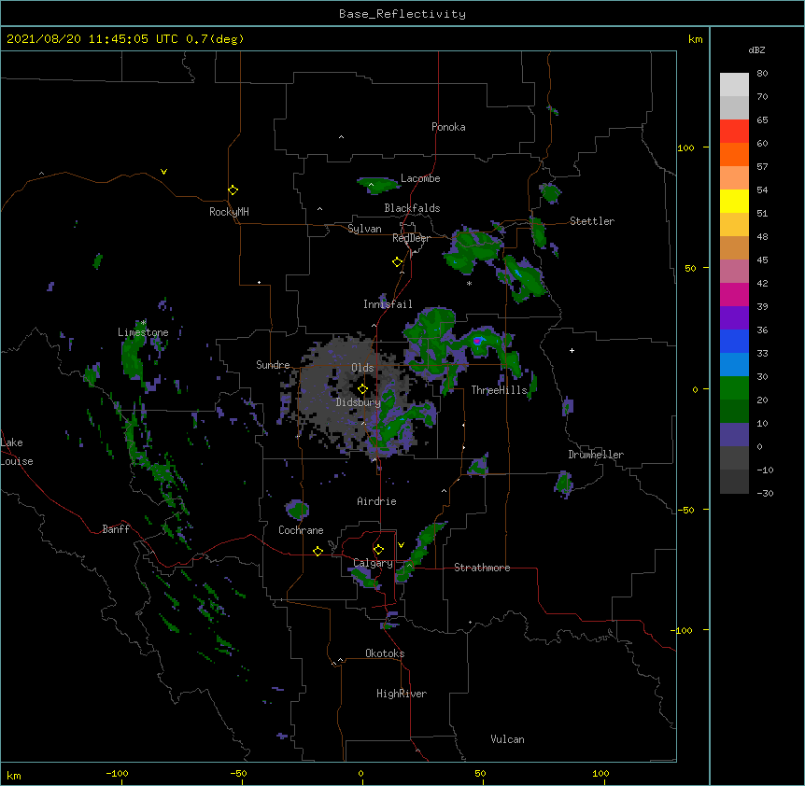Viewport: 805px width, 786px height.
Task: Click the Banff label
Action: [116, 529]
